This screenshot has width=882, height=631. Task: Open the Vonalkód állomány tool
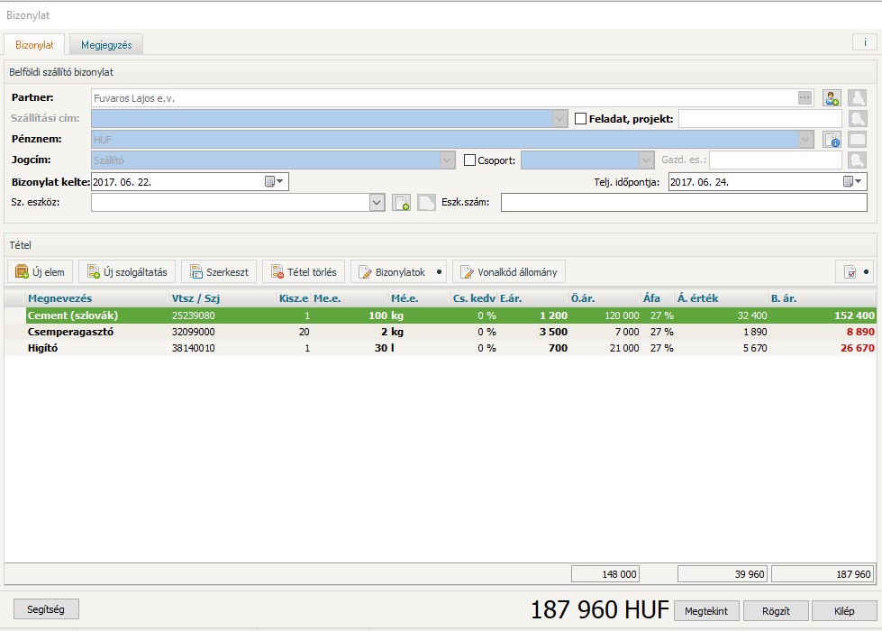tap(510, 272)
